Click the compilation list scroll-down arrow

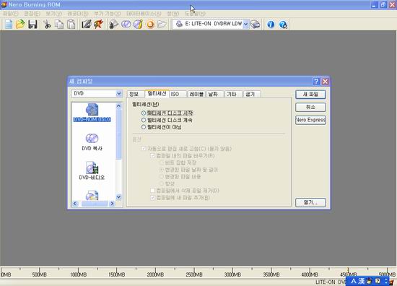pyautogui.click(x=118, y=197)
